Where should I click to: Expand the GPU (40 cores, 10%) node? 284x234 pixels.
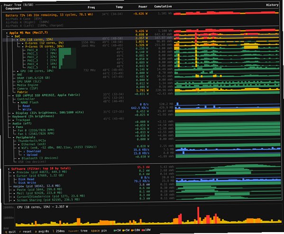point(18,72)
